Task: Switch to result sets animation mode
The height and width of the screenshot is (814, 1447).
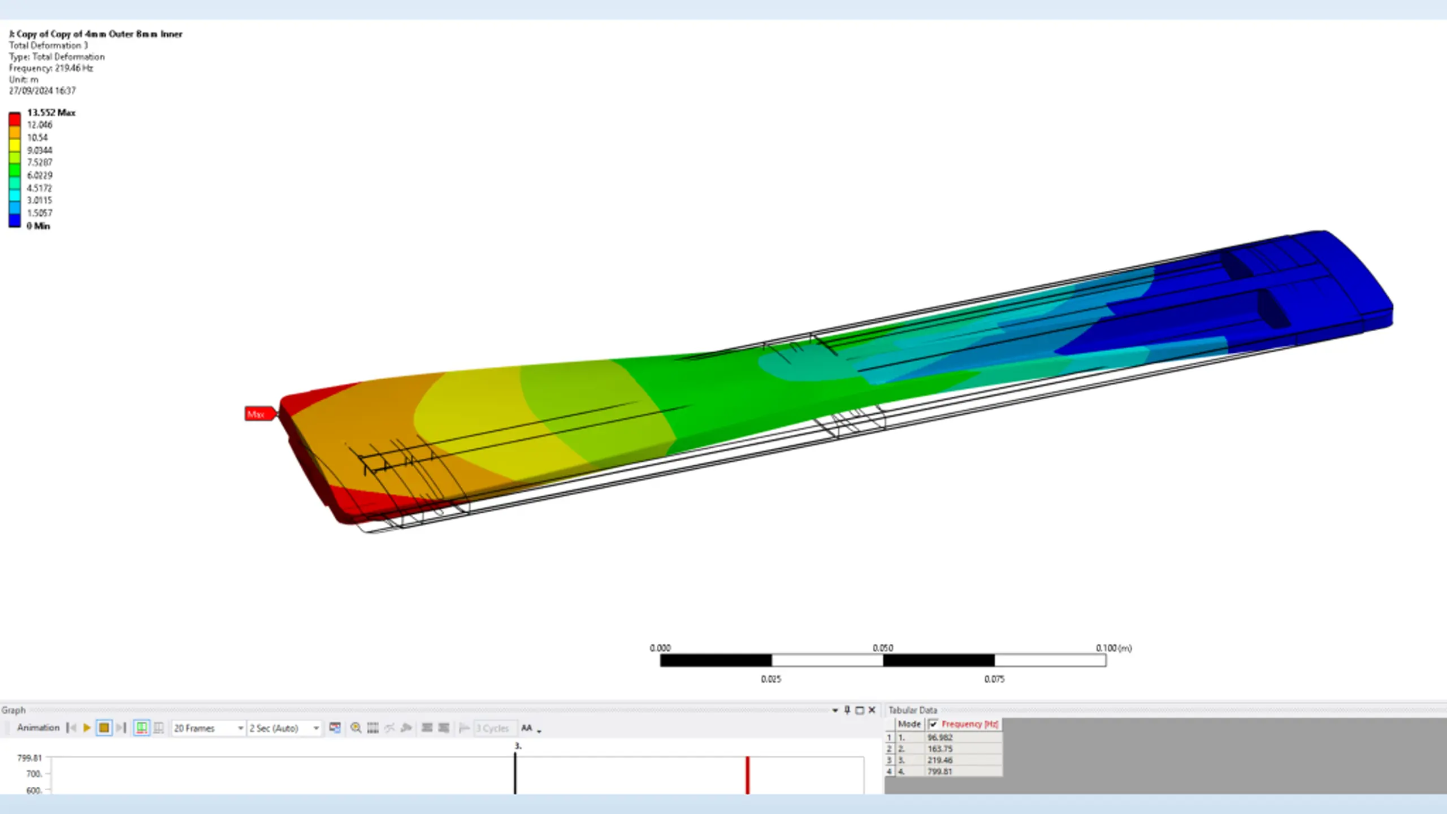Action: (159, 728)
